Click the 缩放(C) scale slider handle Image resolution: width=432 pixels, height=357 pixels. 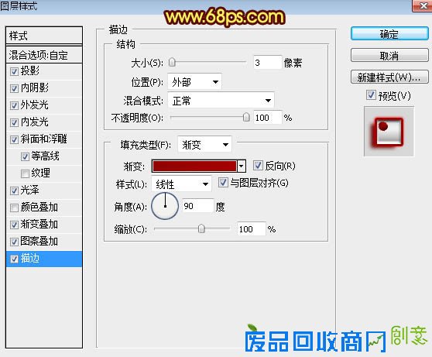[x=201, y=228]
